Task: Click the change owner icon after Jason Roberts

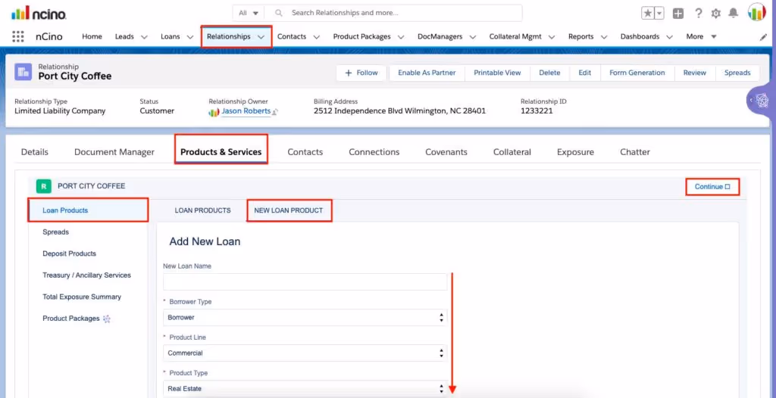Action: click(x=275, y=112)
